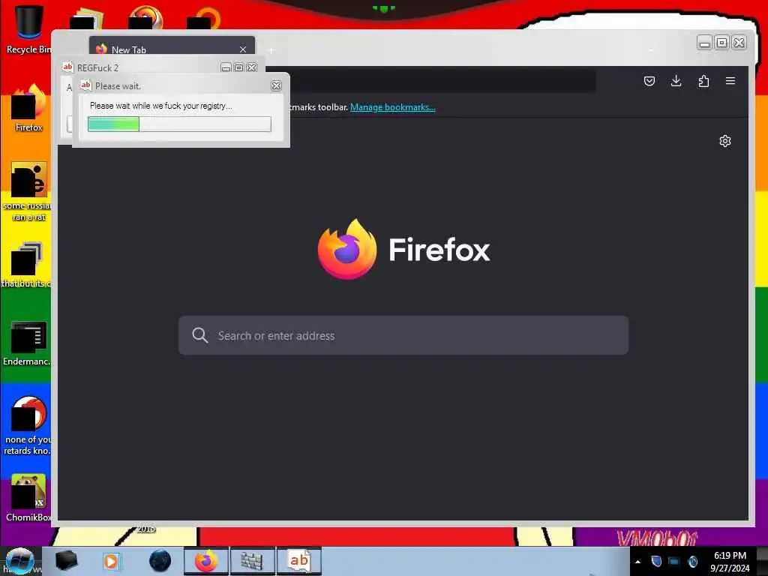Viewport: 768px width, 576px height.
Task: Select the New Tab browser tab
Action: click(x=172, y=46)
